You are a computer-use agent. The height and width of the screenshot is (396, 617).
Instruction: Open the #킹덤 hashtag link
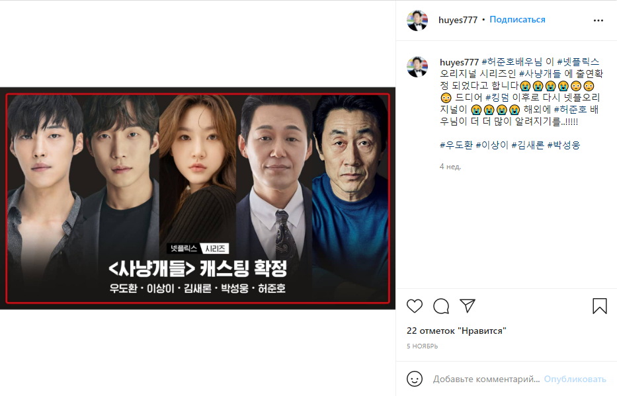click(497, 97)
